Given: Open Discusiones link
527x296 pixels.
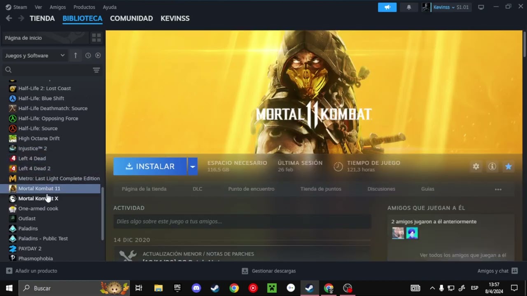Looking at the screenshot, I should click(381, 189).
